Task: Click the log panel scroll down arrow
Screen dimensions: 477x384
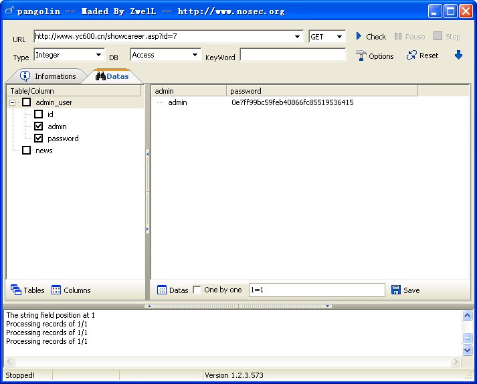Action: 467,350
